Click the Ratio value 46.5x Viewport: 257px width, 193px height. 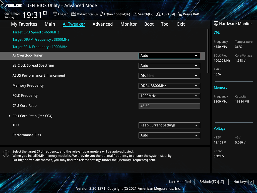click(x=218, y=74)
